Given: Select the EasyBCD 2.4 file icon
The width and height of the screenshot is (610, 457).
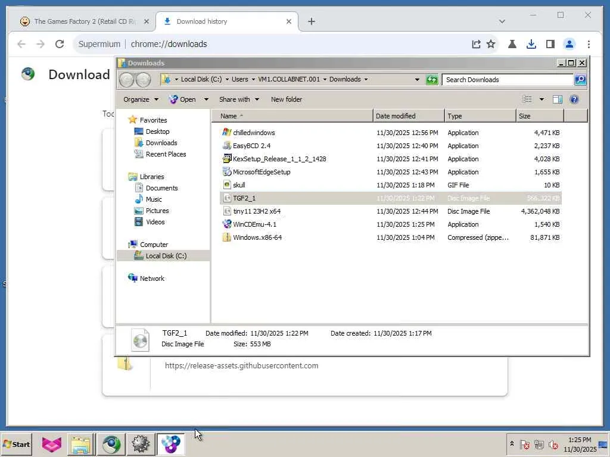Looking at the screenshot, I should coord(227,146).
